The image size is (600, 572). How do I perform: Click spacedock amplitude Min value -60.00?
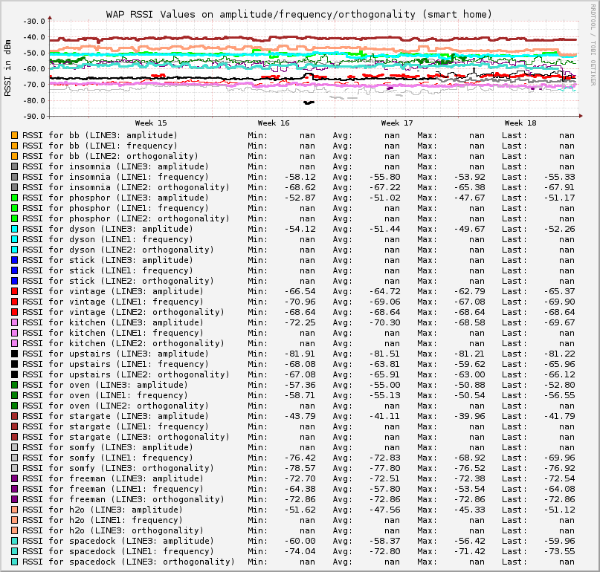(x=300, y=541)
